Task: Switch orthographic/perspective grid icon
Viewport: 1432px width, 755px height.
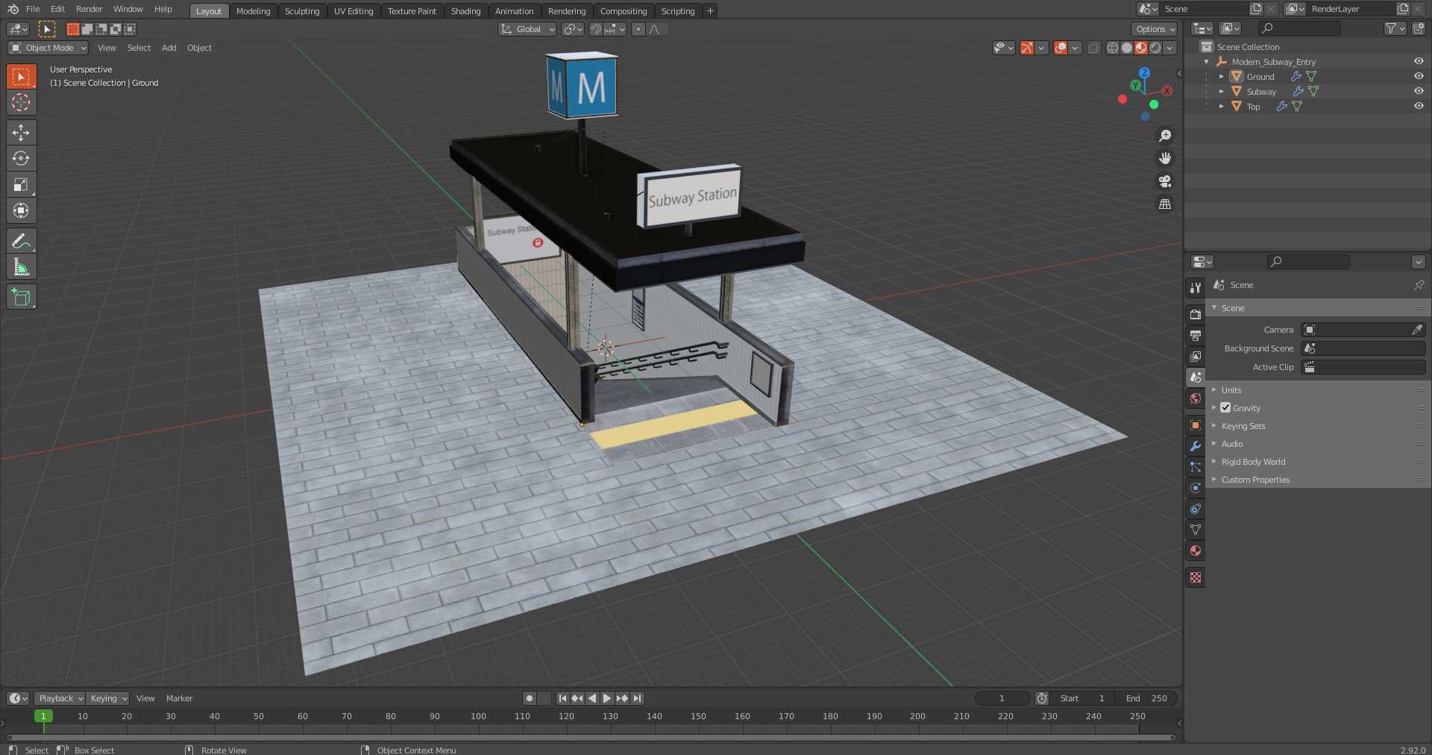Action: coord(1165,204)
